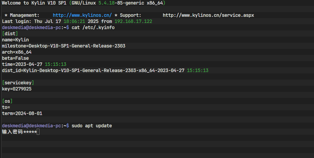
Task: Click the 'milestone=Desktop-V10-SP1-General-Release-2303' line
Action: [x=64, y=46]
